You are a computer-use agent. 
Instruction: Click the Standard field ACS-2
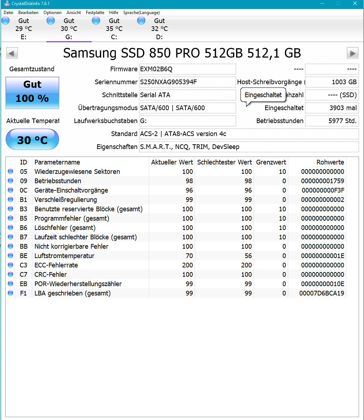click(249, 134)
